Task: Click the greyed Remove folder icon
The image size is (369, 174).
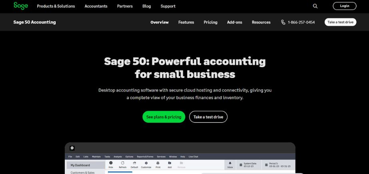Action: point(181,163)
